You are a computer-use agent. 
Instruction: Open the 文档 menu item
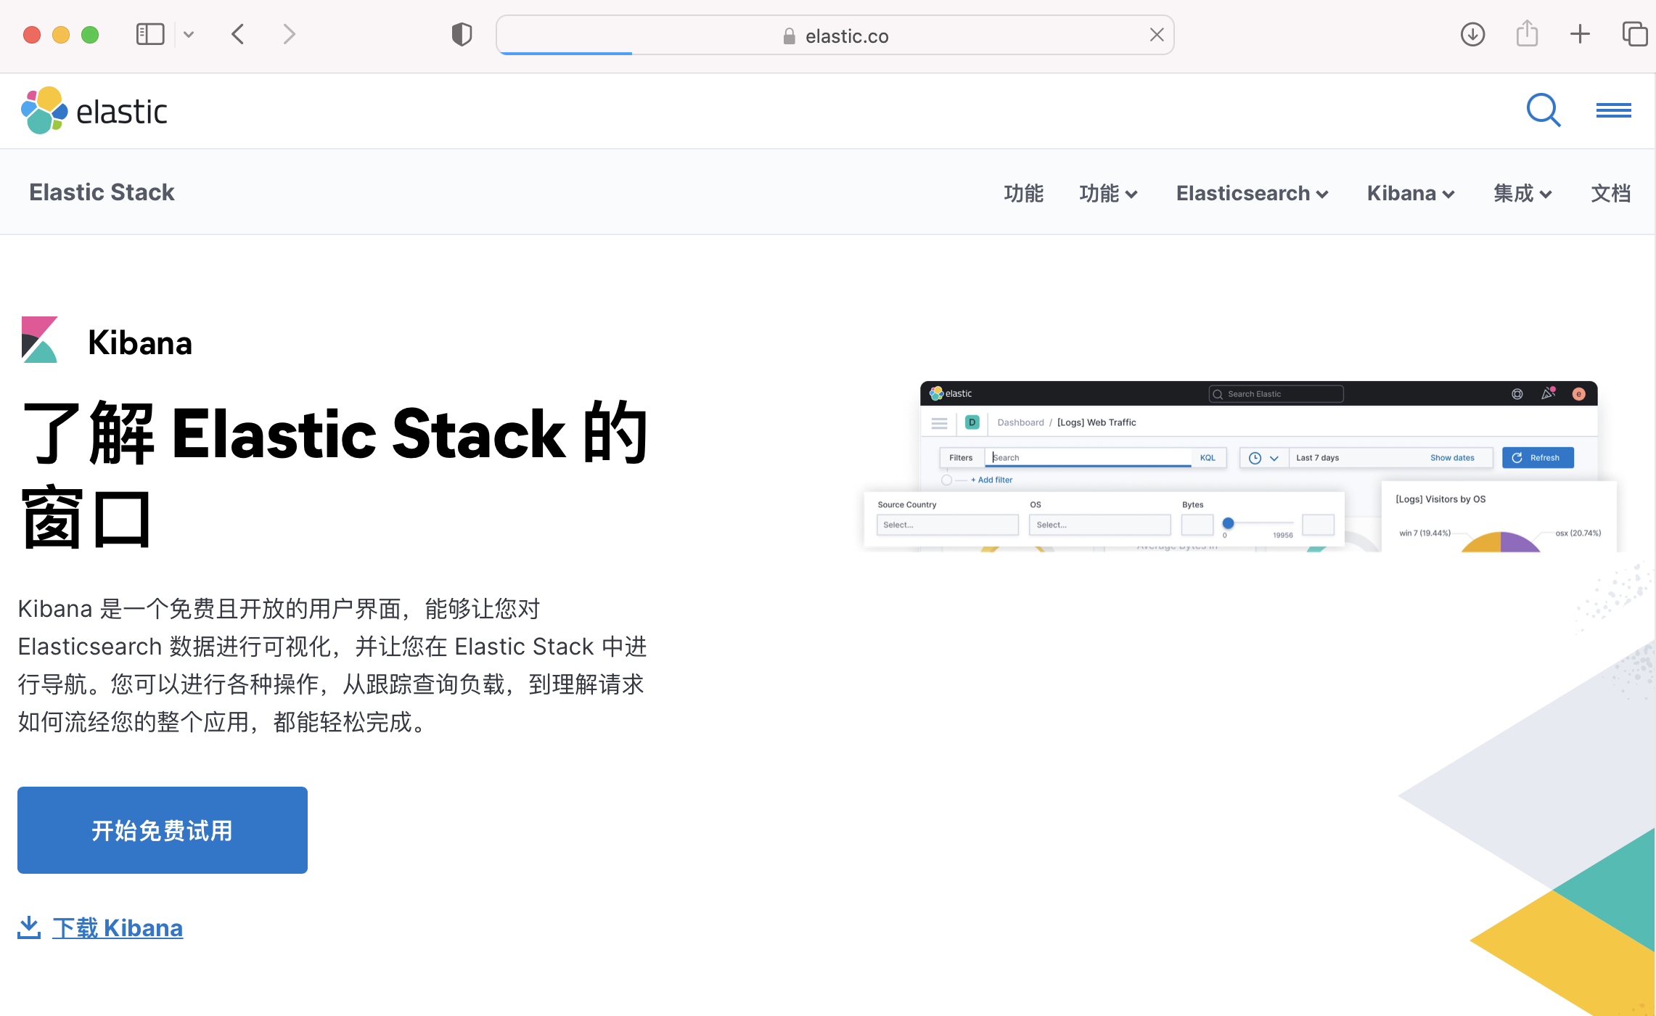(x=1610, y=193)
